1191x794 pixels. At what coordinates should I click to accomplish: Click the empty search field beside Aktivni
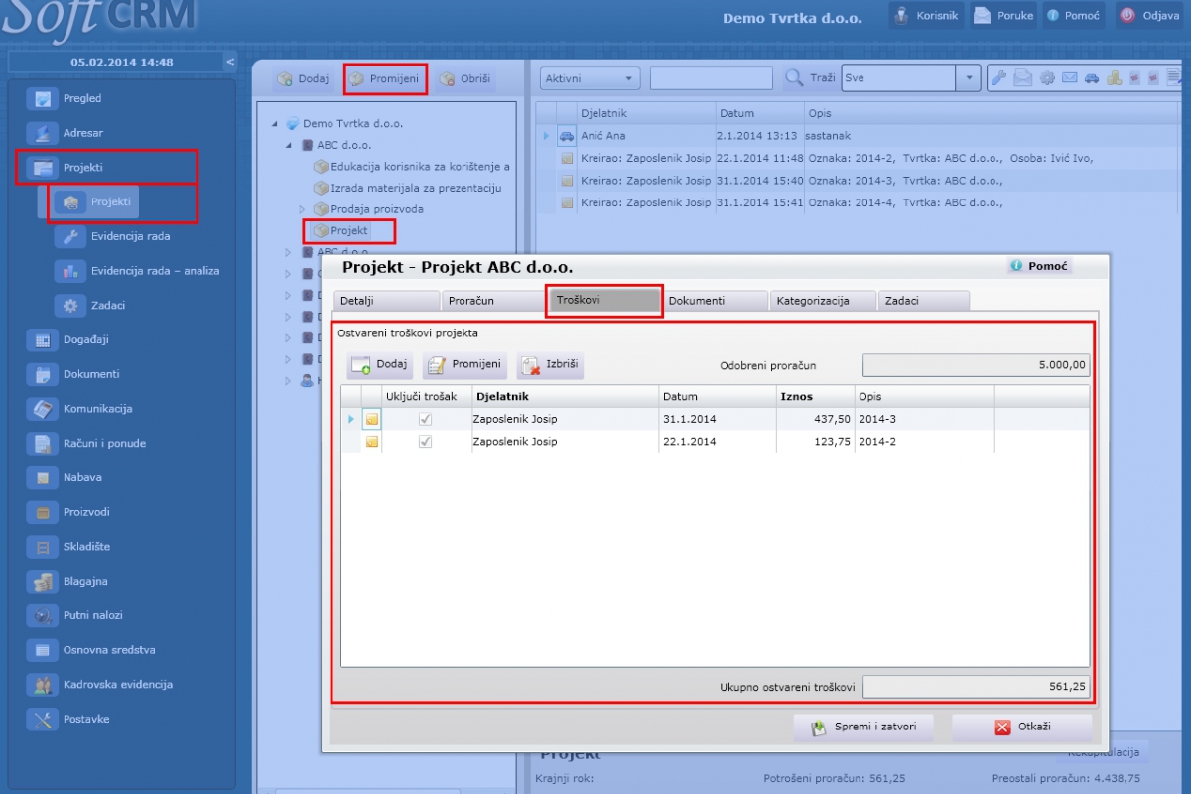pos(712,78)
